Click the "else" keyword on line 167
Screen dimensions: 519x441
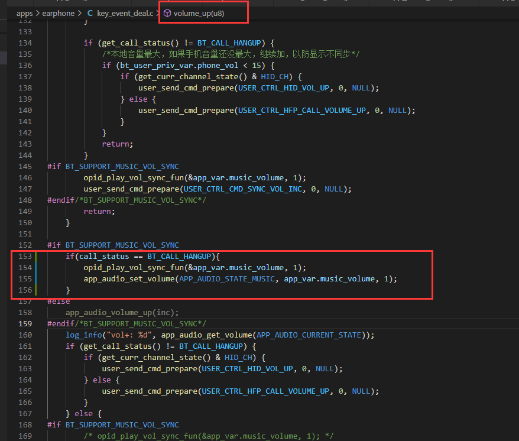(x=84, y=414)
